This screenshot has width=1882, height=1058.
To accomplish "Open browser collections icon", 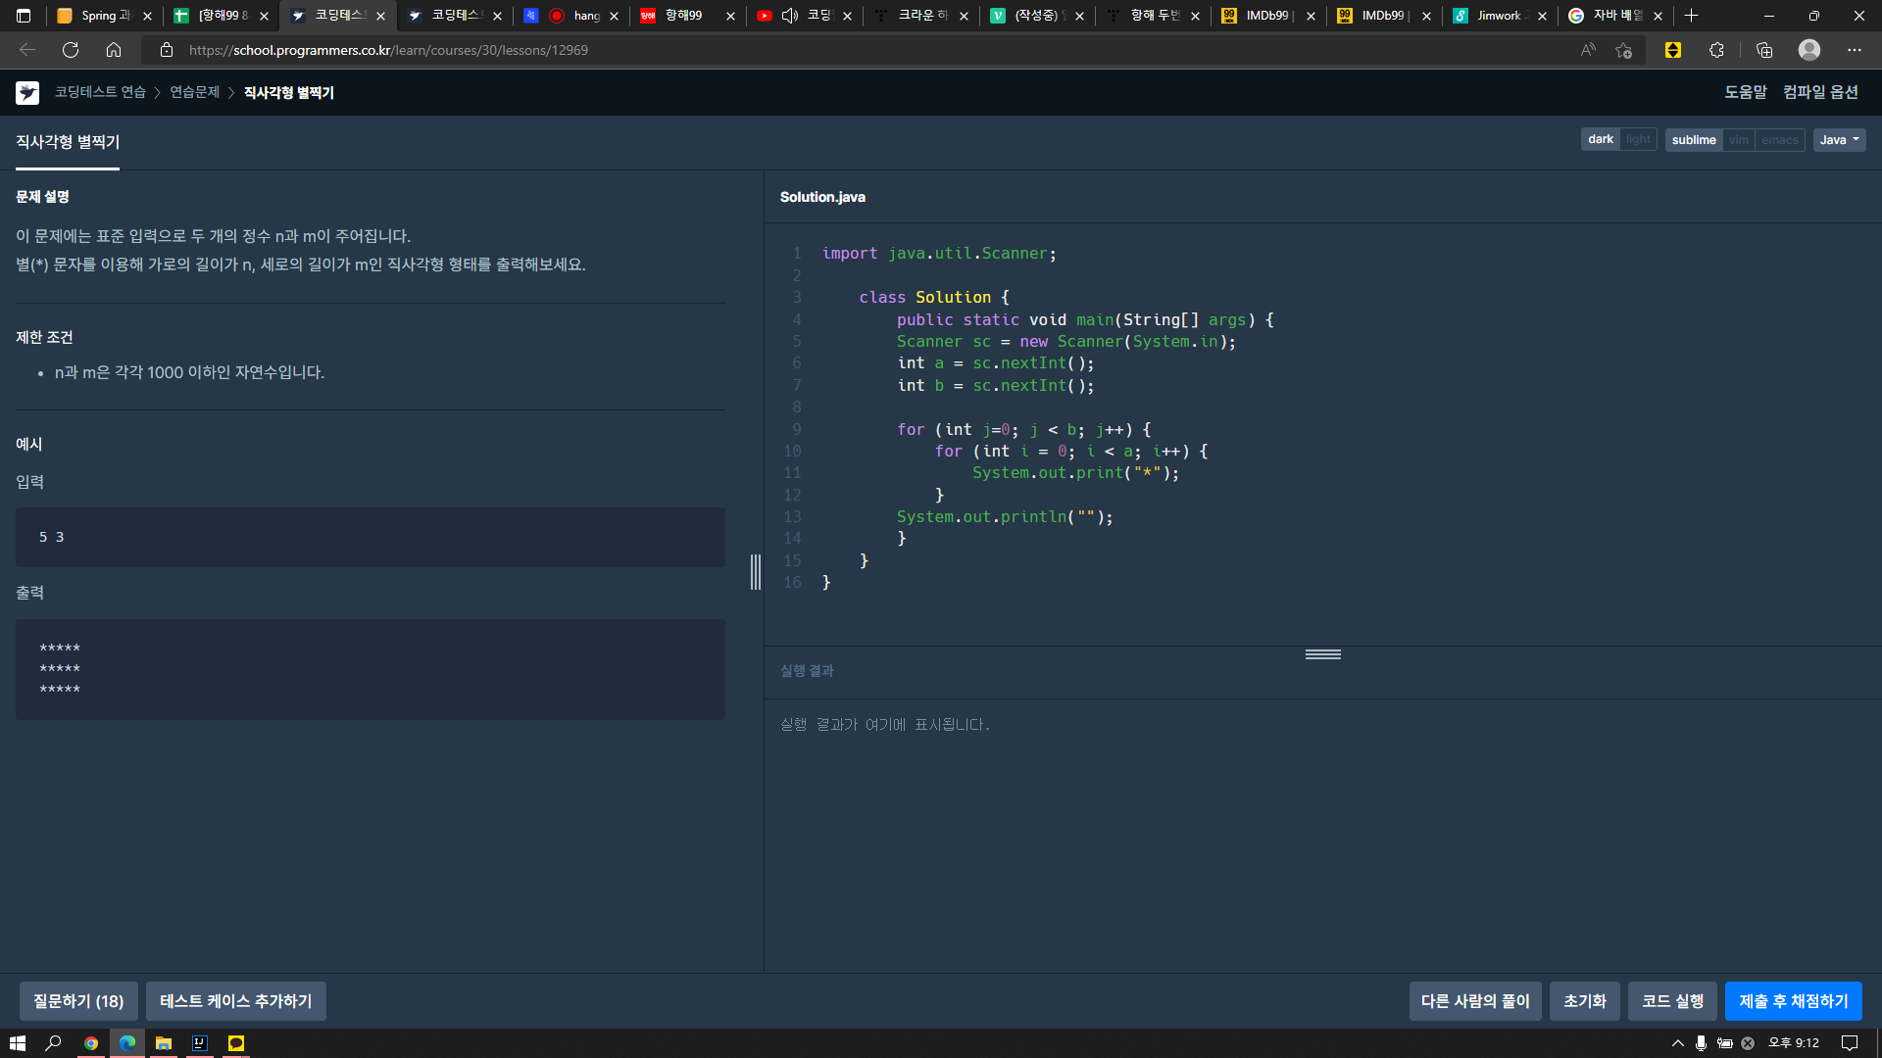I will click(x=1764, y=50).
